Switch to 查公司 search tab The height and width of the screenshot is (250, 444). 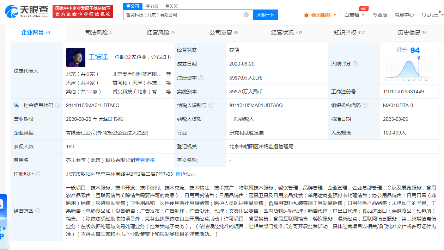pyautogui.click(x=133, y=6)
